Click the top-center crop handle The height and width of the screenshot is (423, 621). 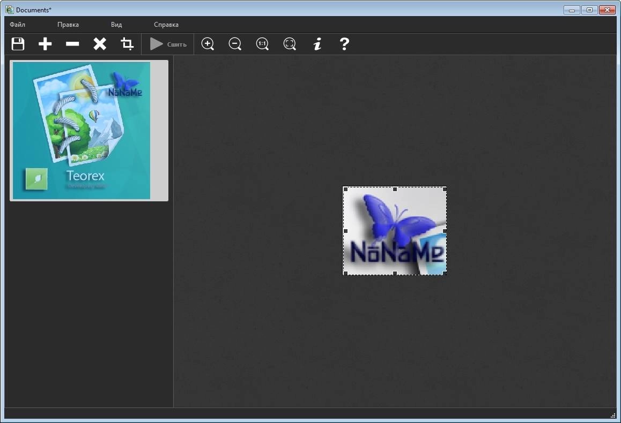point(395,190)
